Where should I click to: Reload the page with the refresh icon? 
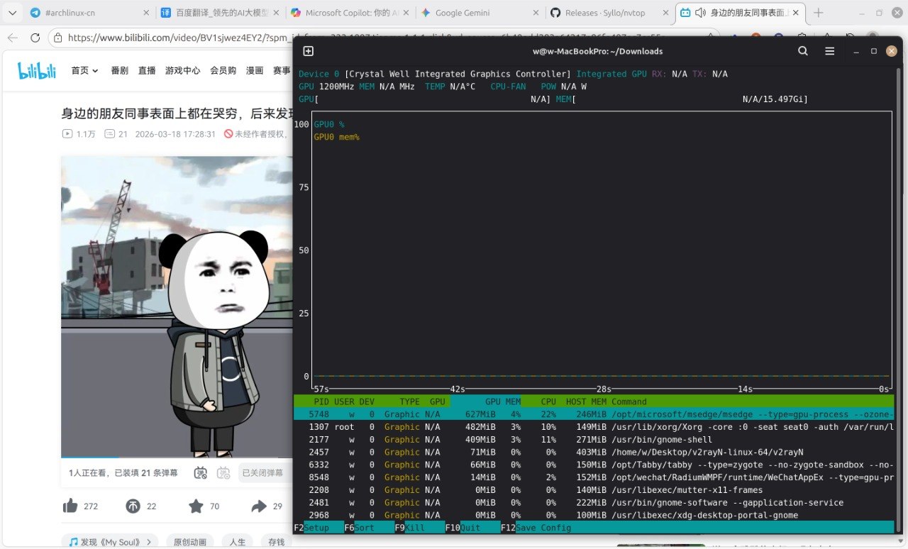pyautogui.click(x=35, y=38)
